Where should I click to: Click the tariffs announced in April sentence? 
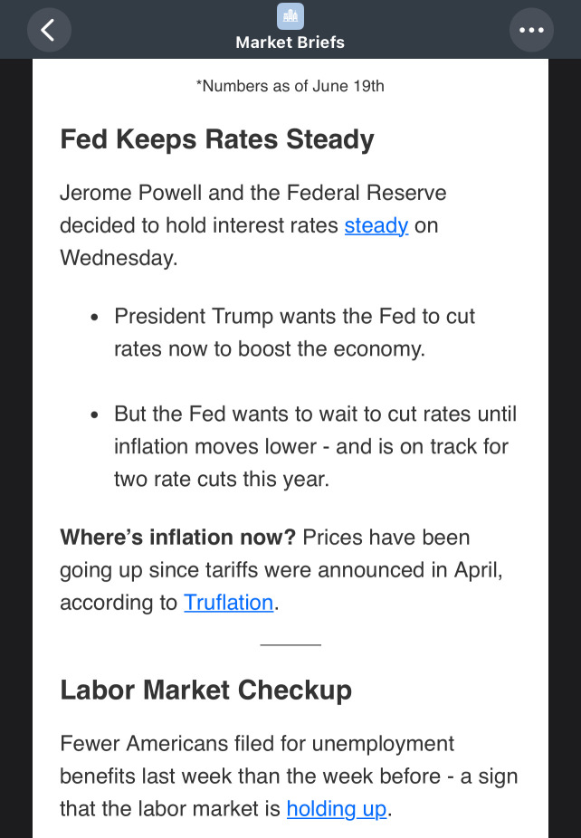coord(281,570)
